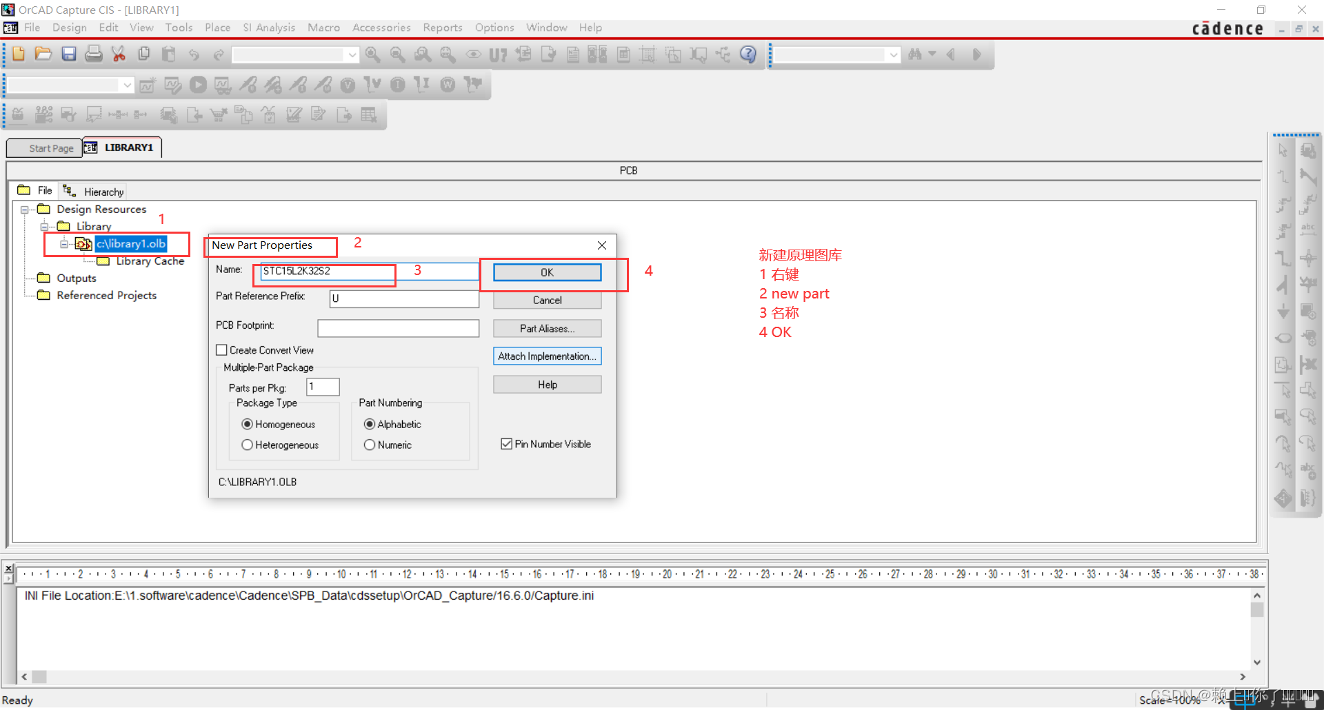Click the Help question mark icon
The height and width of the screenshot is (710, 1324).
point(748,54)
